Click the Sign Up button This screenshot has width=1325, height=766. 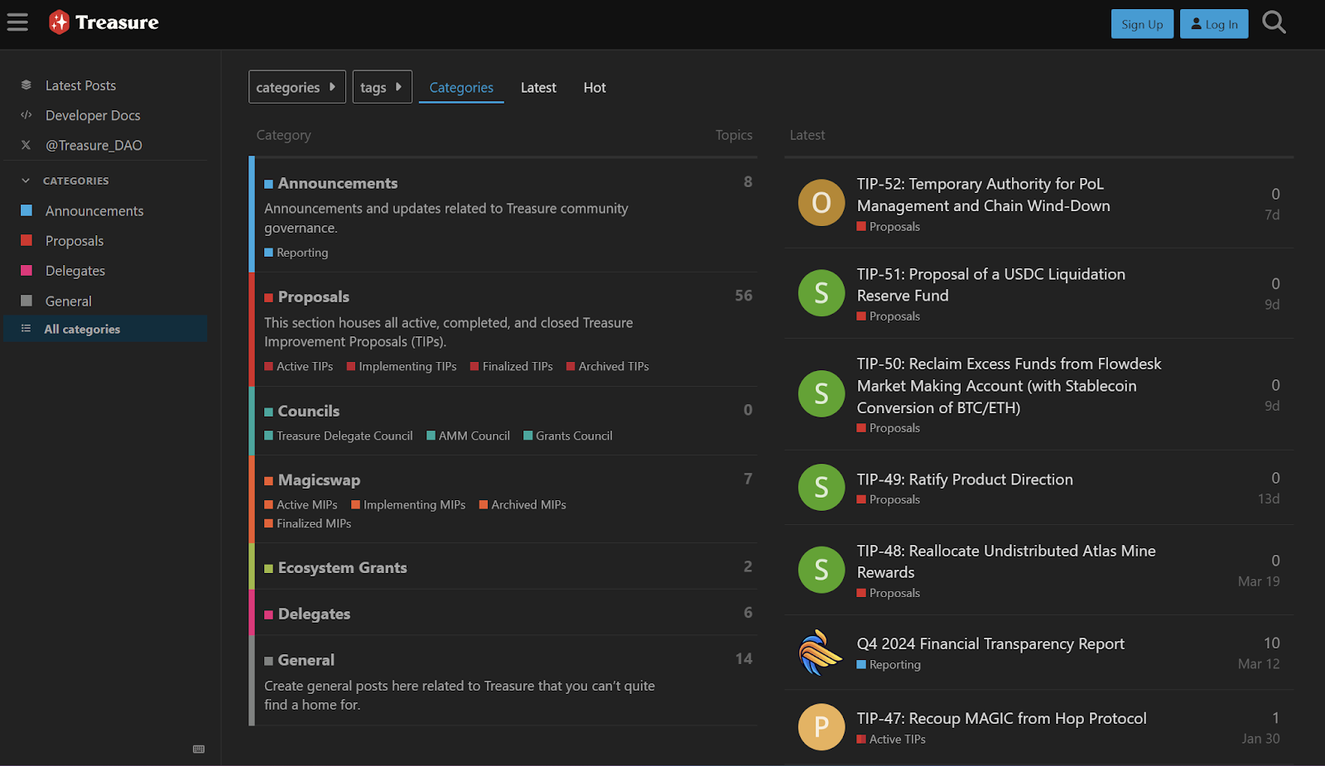[1142, 24]
